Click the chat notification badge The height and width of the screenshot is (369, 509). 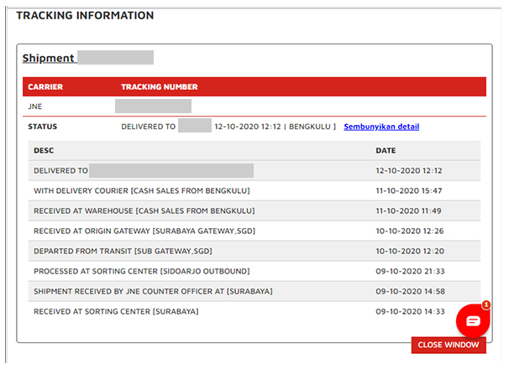[x=485, y=305]
